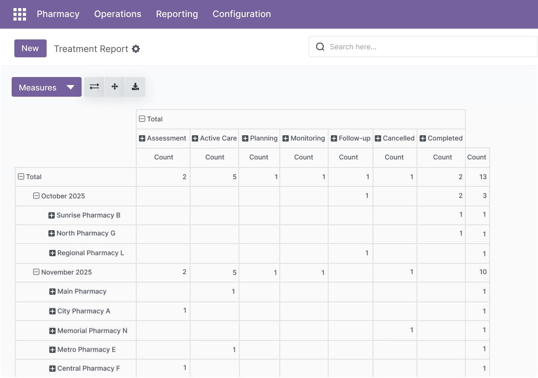Open the apps grid home menu
Screen dimensions: 538x378
[20, 14]
